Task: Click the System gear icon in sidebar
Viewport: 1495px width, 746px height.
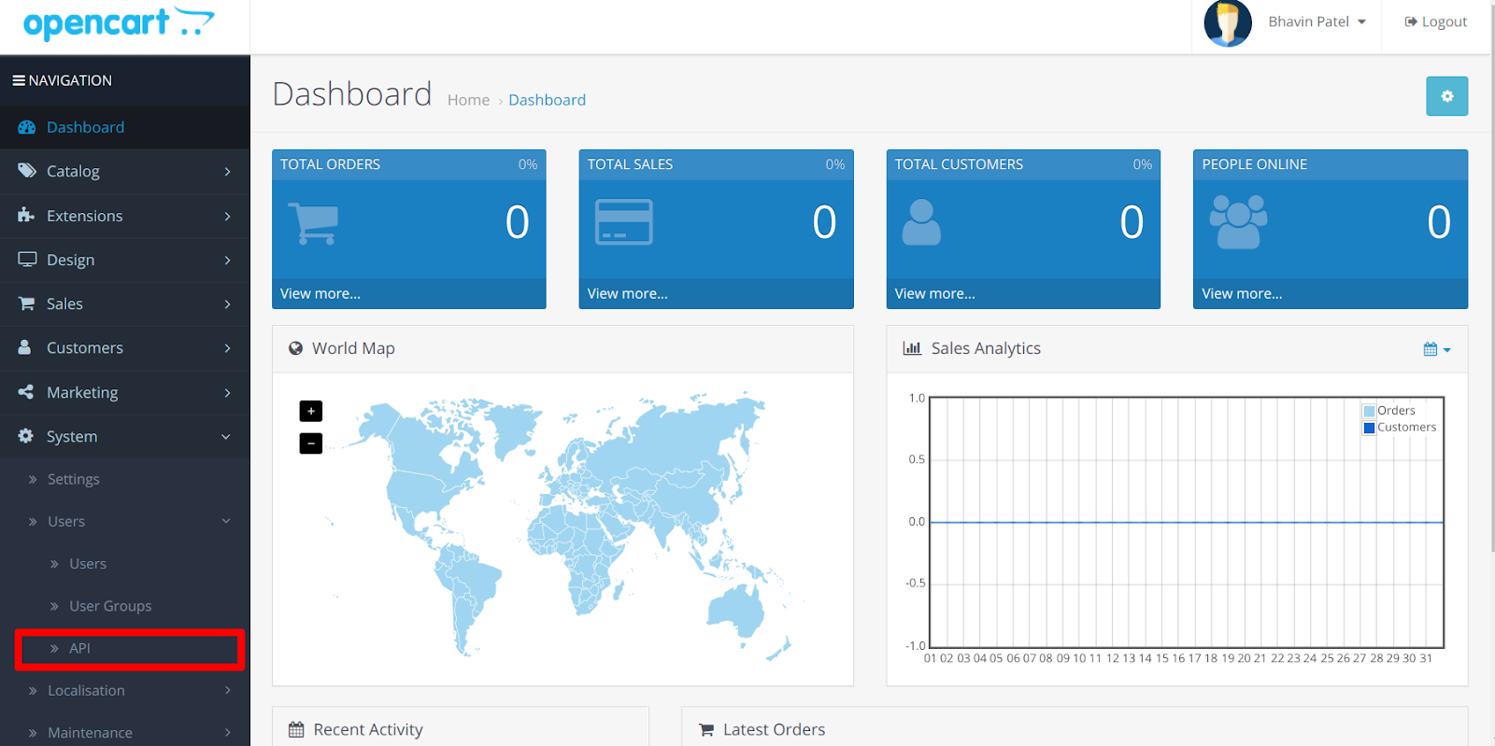Action: point(25,436)
